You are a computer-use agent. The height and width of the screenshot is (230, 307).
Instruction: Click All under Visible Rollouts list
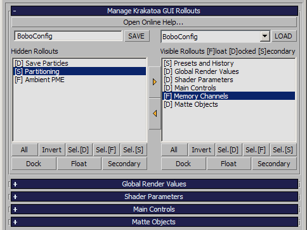(x=174, y=150)
